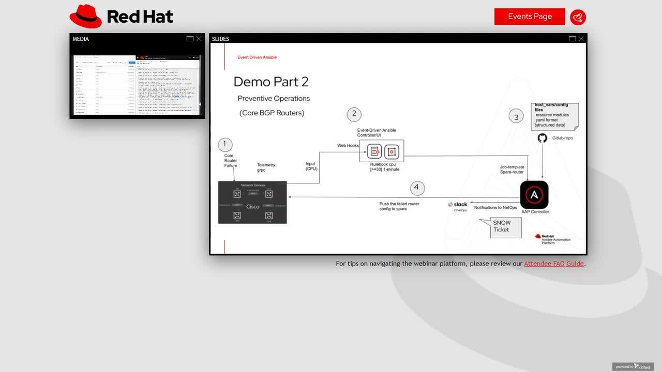Image resolution: width=662 pixels, height=372 pixels.
Task: Click the AAP Controller icon
Action: pos(534,195)
